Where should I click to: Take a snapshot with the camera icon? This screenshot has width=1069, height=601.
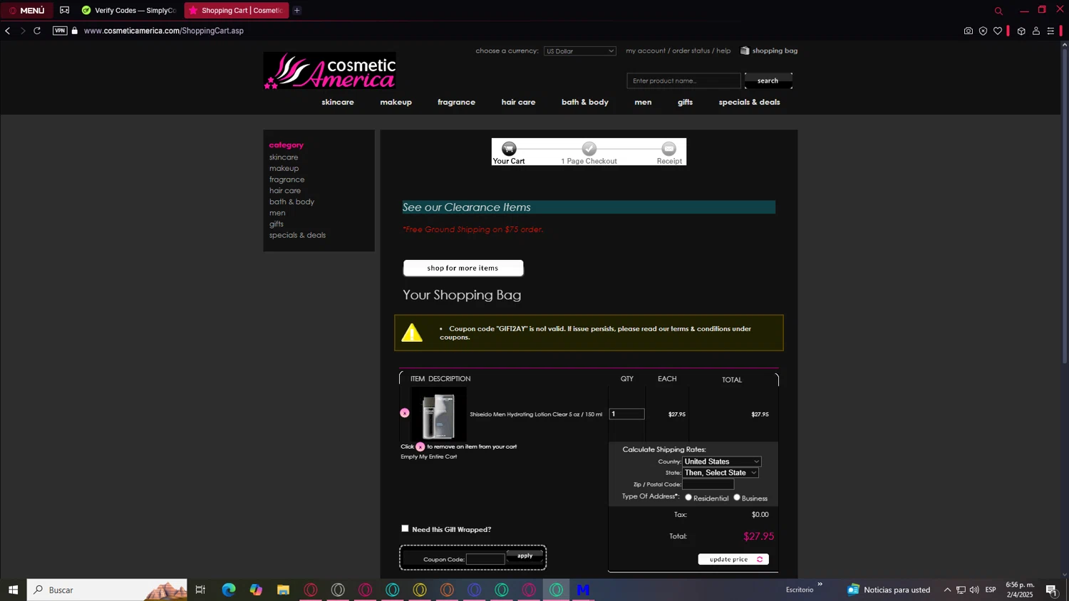coord(968,31)
